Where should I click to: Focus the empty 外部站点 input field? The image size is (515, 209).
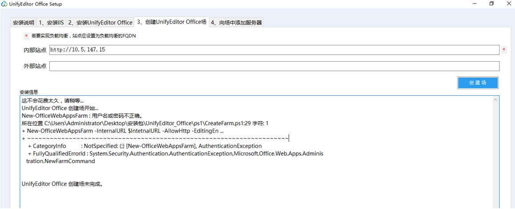click(274, 66)
